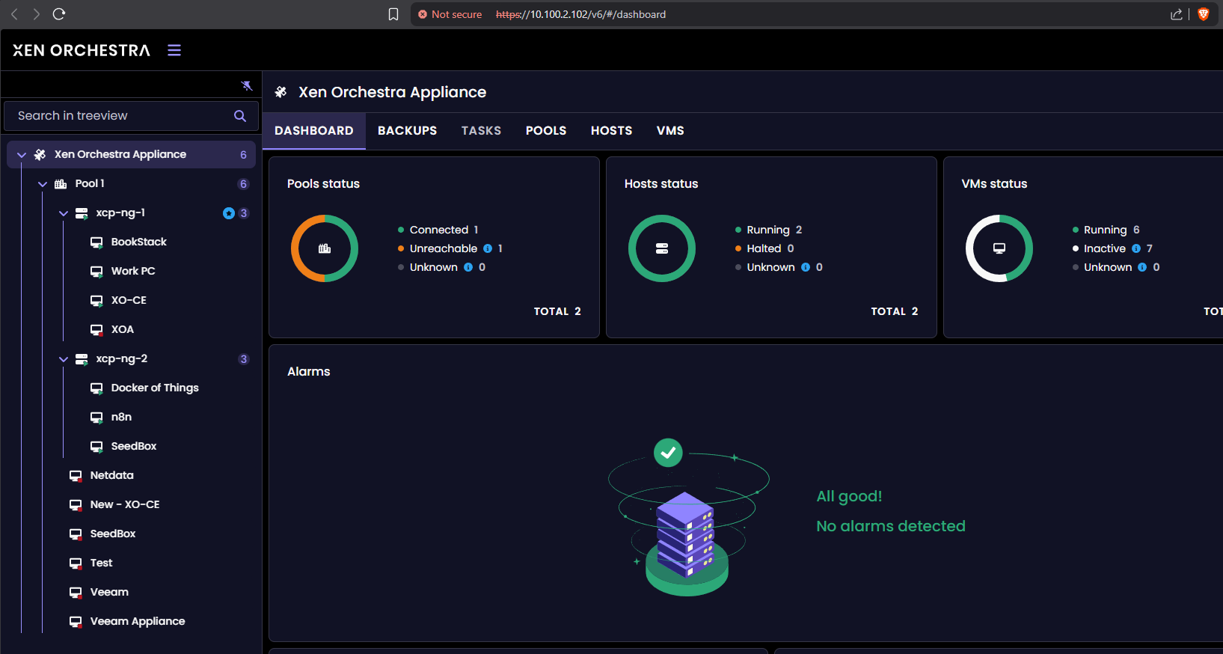This screenshot has width=1223, height=654.
Task: Click the pin icon above the treeview search
Action: tap(247, 85)
